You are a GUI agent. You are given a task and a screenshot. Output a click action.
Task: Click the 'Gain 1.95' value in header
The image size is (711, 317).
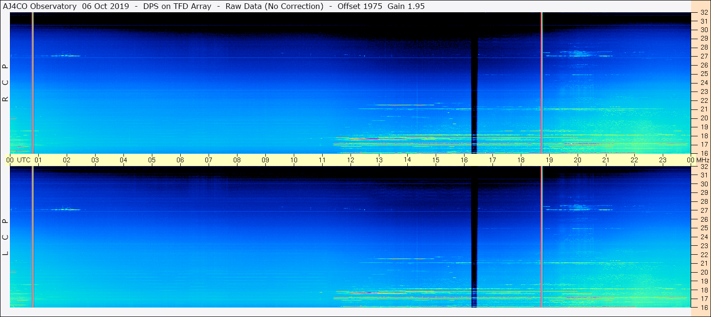pyautogui.click(x=406, y=6)
